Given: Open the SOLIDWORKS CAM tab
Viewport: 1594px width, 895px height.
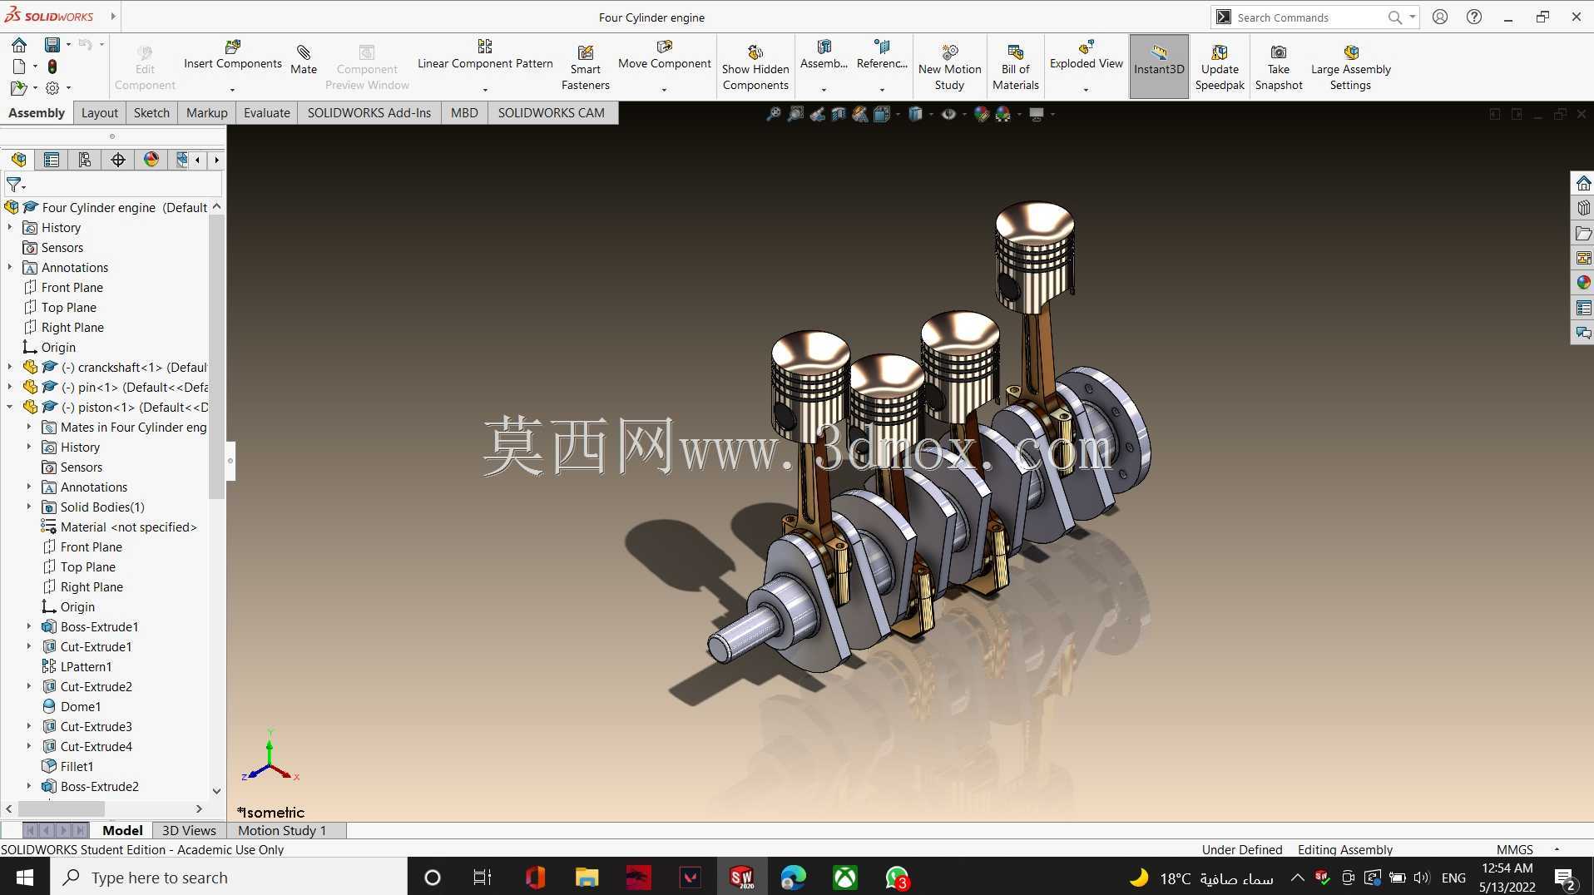Looking at the screenshot, I should [552, 113].
